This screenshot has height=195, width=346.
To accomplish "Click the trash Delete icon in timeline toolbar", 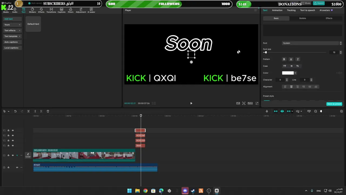I will tap(48, 111).
